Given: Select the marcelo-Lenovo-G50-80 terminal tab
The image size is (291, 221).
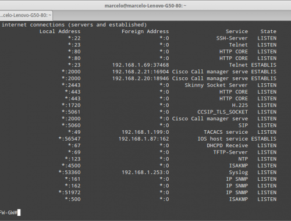Looking at the screenshot, I should tap(26, 15).
